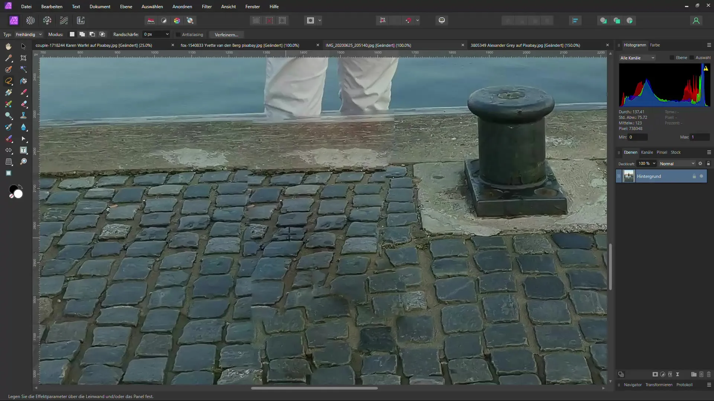Enable Ebene checkbox in Histogramm

pos(672,58)
